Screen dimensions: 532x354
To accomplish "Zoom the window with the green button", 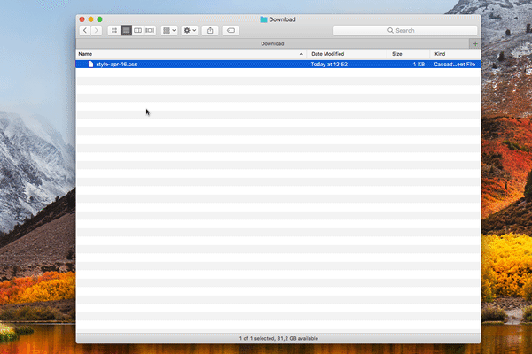I will pos(99,19).
